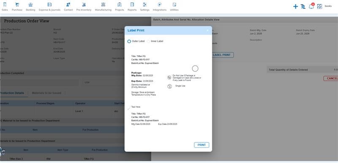Switch to Materials to be Issued tab
This screenshot has width=338, height=163.
coord(46,93)
